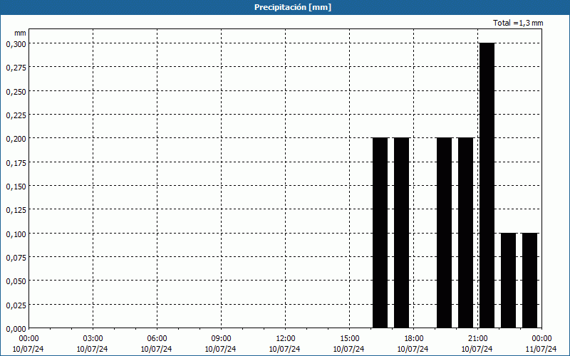Click the 0,150 y-axis value

(16, 187)
